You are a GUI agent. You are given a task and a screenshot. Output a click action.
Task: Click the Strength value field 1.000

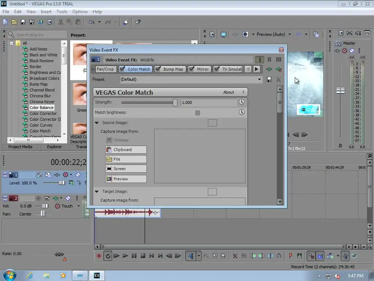pyautogui.click(x=209, y=102)
